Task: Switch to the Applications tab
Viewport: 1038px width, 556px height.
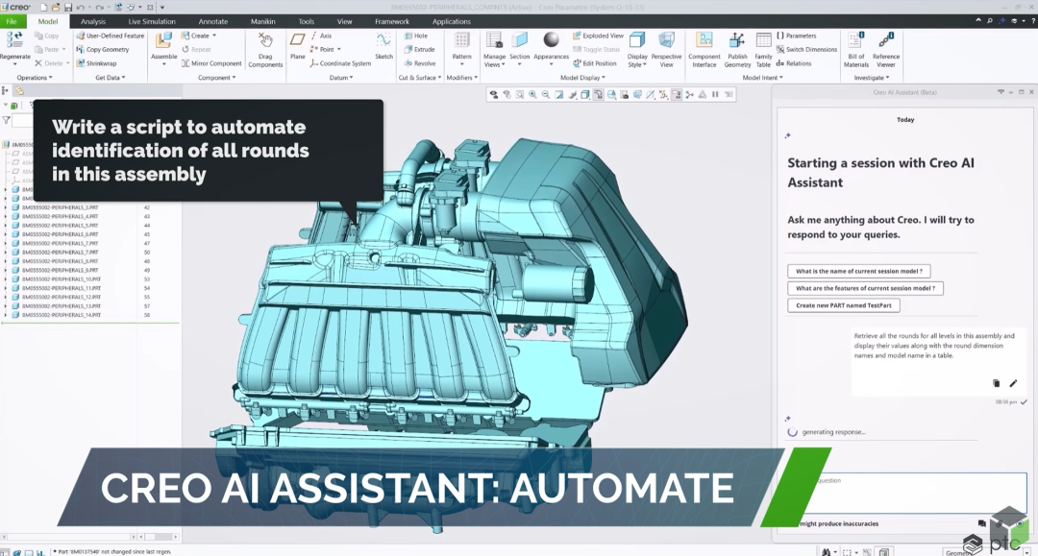Action: pos(452,22)
